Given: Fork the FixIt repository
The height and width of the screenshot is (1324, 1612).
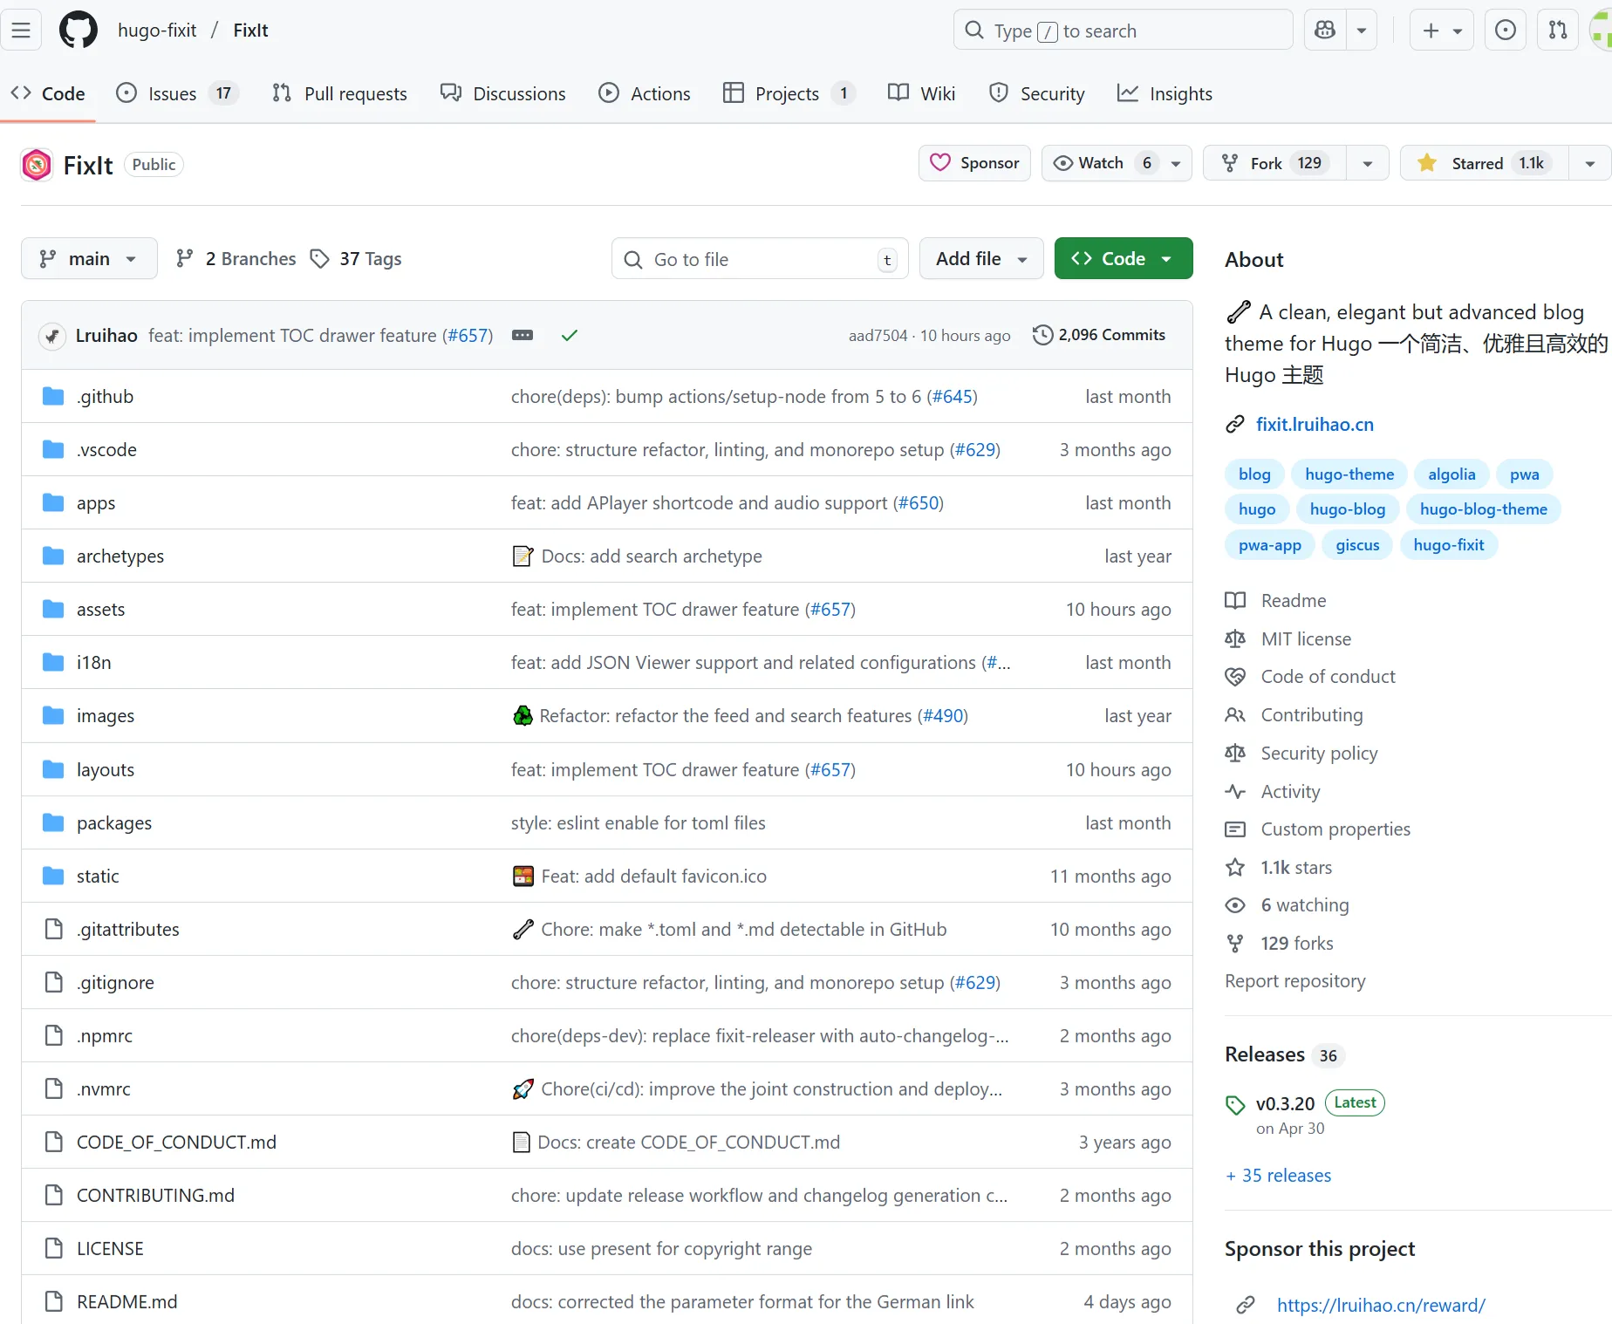Looking at the screenshot, I should (x=1275, y=163).
